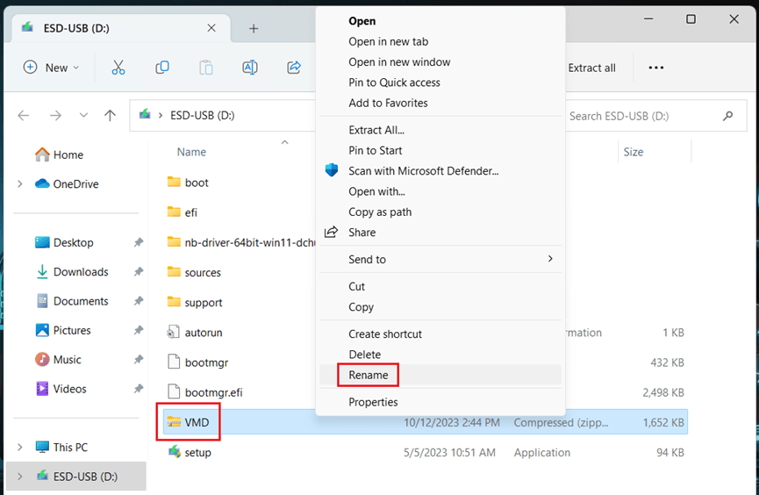This screenshot has height=495, width=759.
Task: Click the Copy toolbar icon
Action: (162, 68)
